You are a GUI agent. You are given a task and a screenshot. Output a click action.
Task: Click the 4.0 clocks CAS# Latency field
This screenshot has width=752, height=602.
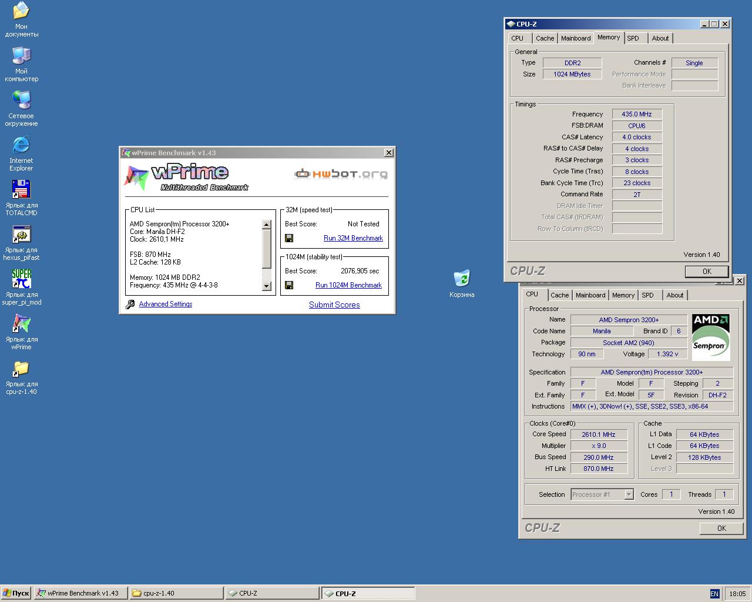pos(637,137)
